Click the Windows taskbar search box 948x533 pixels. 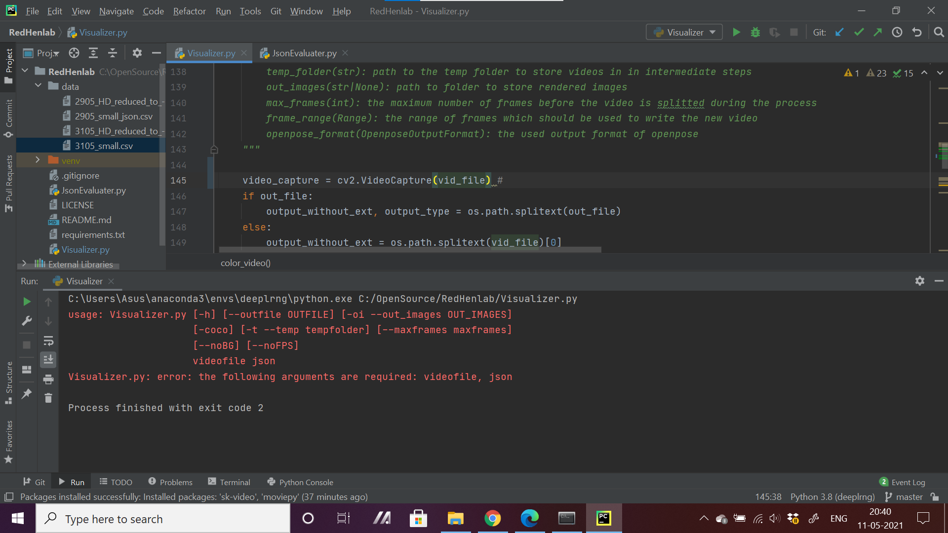(163, 519)
